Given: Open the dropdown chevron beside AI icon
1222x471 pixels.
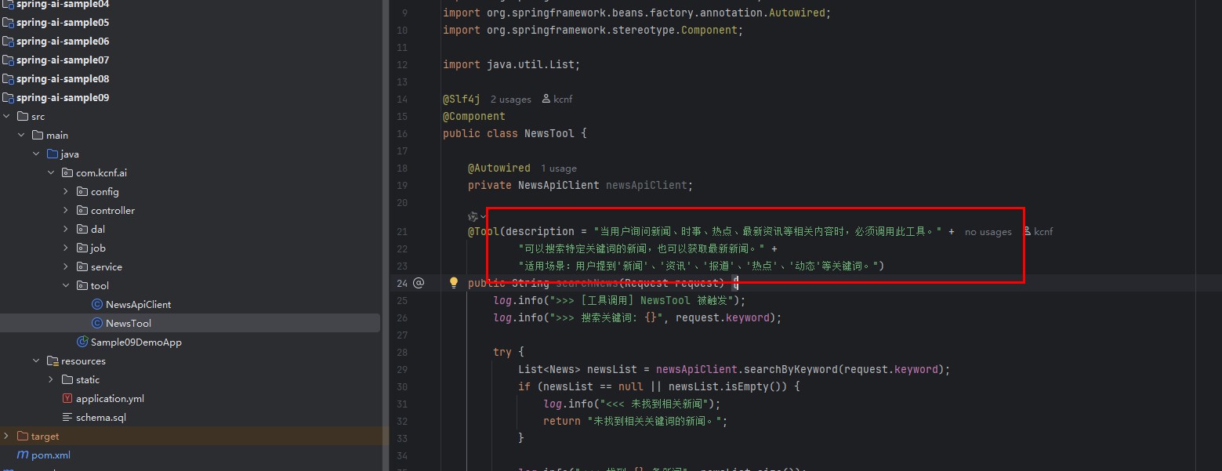Looking at the screenshot, I should pos(484,217).
